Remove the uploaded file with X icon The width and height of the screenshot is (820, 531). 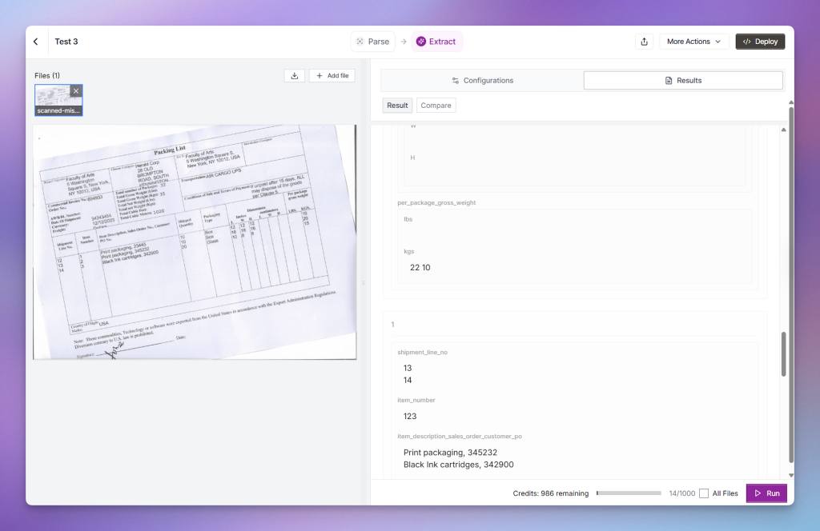[x=76, y=90]
